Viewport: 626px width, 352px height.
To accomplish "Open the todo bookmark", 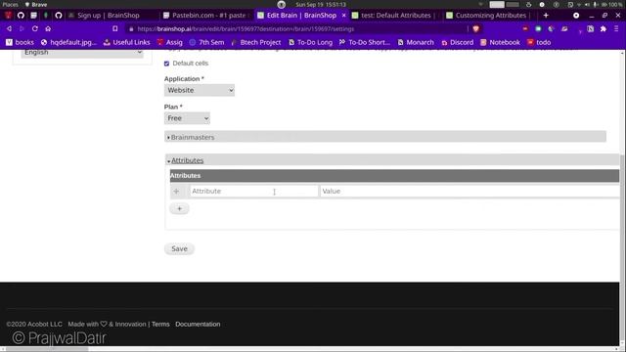I will tap(539, 42).
